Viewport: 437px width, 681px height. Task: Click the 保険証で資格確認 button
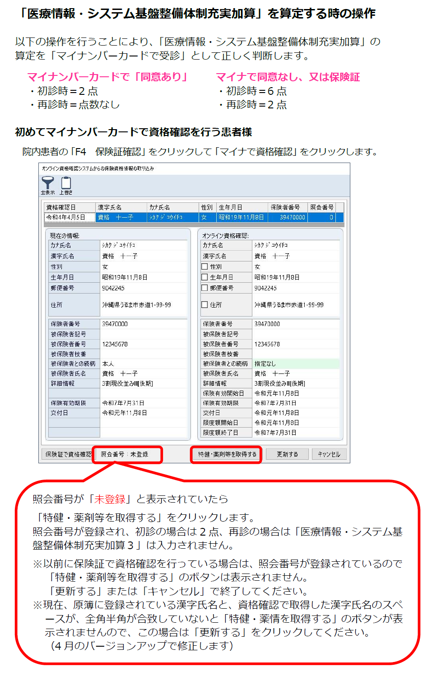(x=68, y=454)
